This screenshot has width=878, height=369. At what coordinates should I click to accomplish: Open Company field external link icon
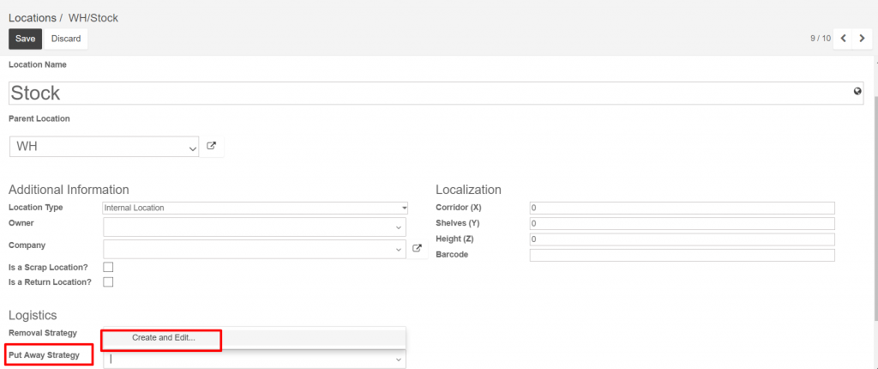tap(417, 248)
